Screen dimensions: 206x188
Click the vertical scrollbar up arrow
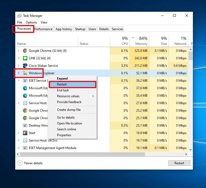[x=191, y=50]
